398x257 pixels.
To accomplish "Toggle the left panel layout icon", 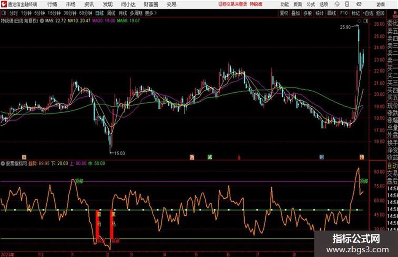I will pos(4,13).
